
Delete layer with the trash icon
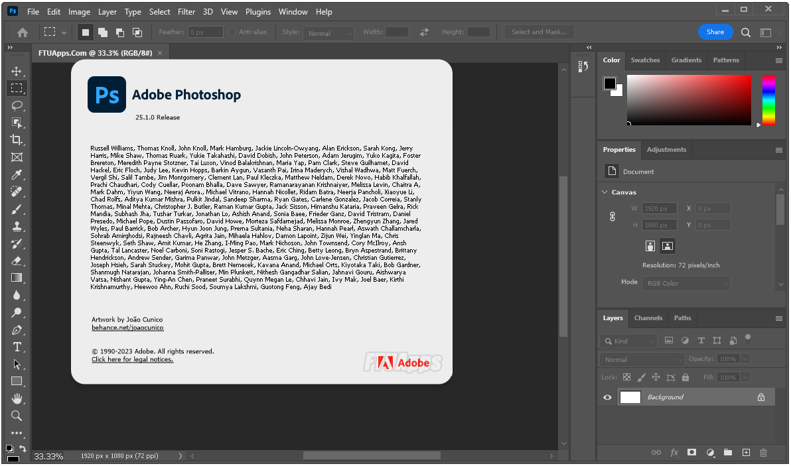point(763,452)
